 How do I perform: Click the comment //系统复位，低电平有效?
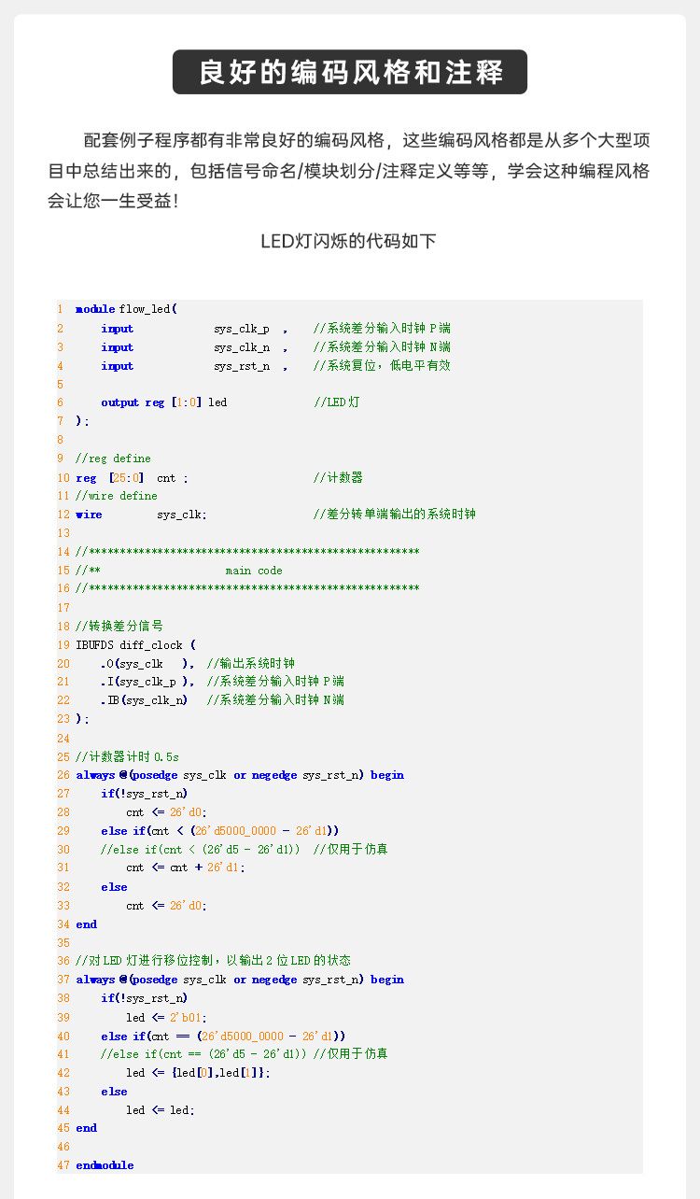(x=382, y=366)
